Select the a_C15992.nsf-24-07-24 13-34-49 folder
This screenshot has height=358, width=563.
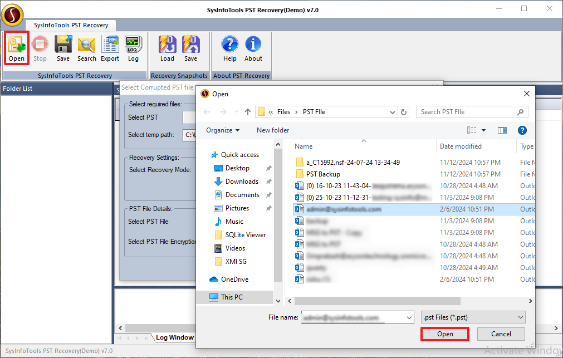click(x=353, y=163)
